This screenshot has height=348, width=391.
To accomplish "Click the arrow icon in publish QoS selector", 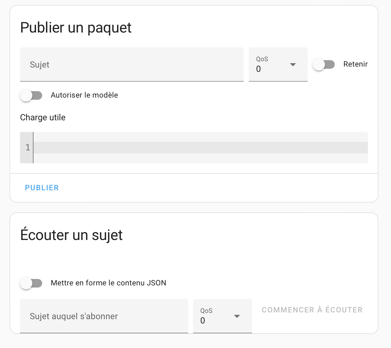I will click(293, 64).
